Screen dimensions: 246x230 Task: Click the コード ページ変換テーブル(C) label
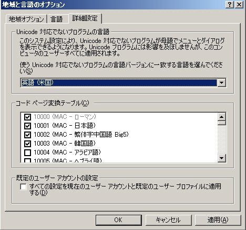point(53,103)
